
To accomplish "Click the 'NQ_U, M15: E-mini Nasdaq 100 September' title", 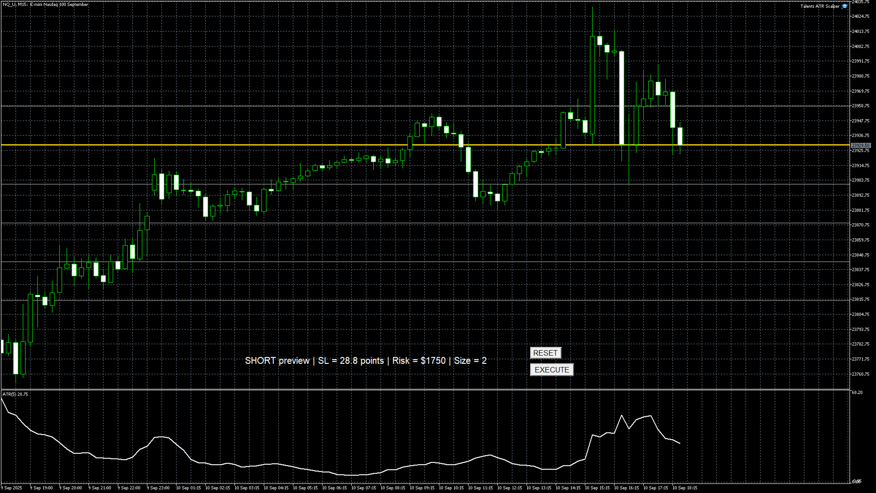I will click(46, 5).
